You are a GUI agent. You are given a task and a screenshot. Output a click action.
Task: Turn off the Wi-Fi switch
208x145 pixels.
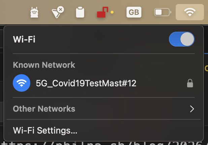point(182,39)
